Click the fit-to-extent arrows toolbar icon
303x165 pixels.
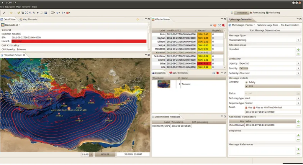point(26,13)
